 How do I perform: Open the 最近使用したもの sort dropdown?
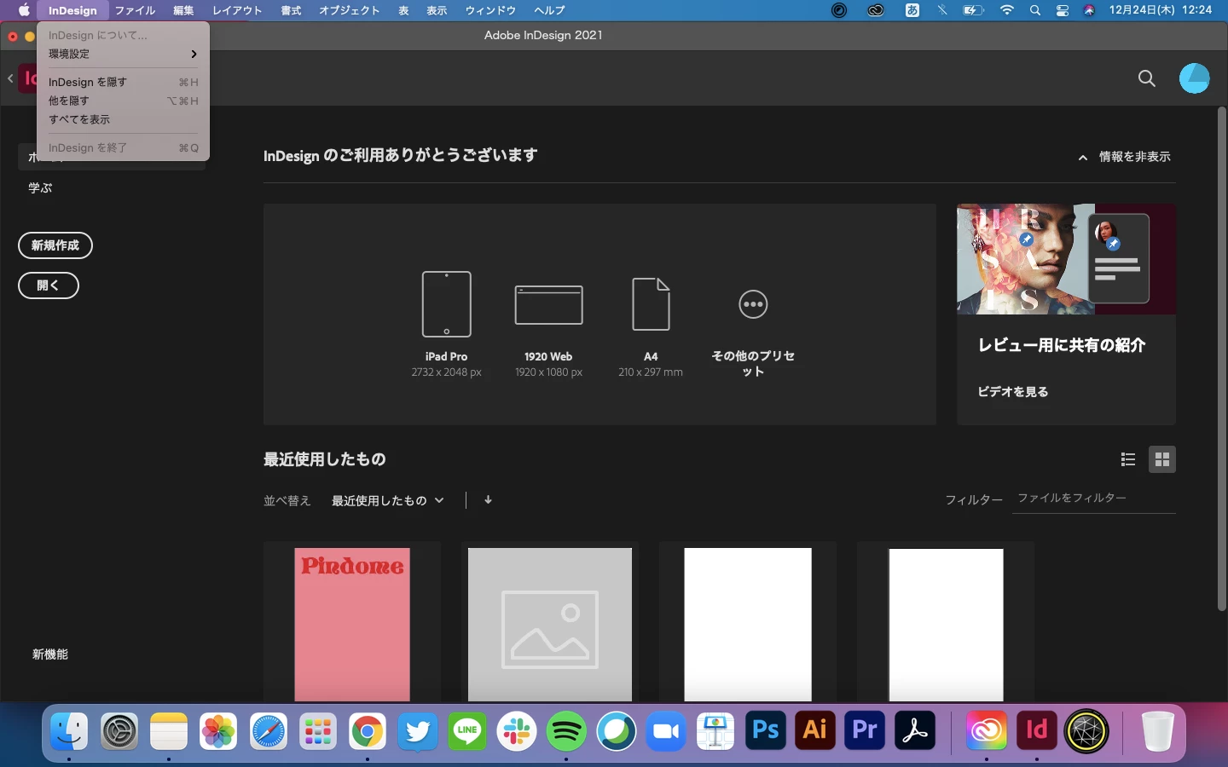387,500
